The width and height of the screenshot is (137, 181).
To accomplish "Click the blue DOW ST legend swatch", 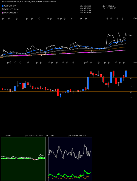I will tap(3, 6).
